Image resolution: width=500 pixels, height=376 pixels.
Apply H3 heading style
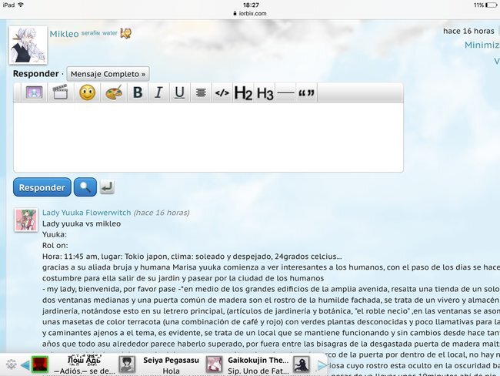click(265, 93)
